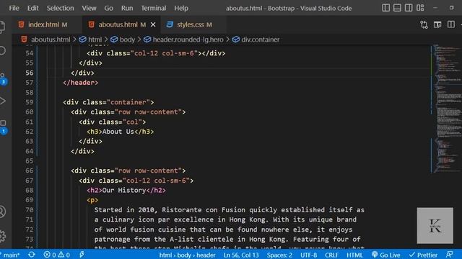
Task: Open the Accounts icon in activity bar
Action: coord(2,212)
